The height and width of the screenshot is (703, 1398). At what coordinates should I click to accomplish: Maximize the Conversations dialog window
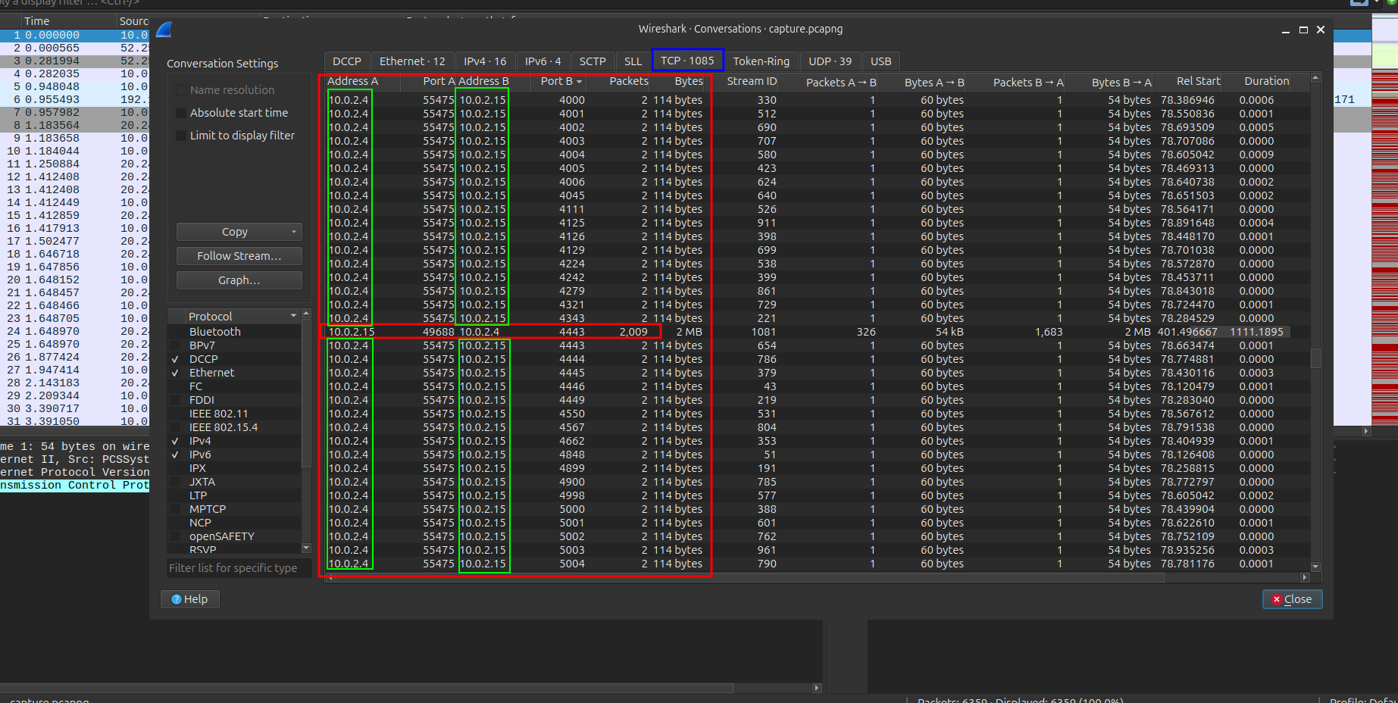1303,30
